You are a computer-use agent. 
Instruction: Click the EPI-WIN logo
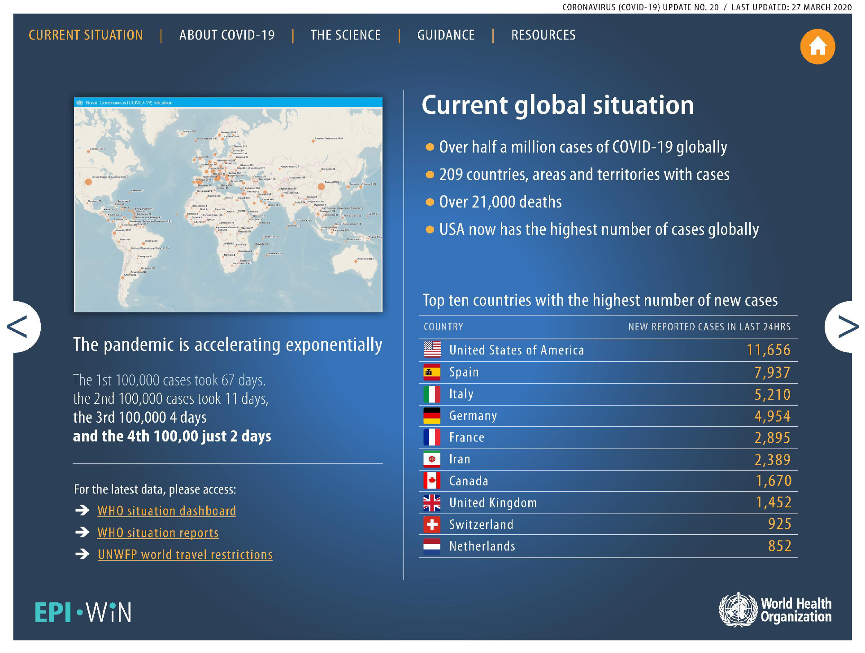point(83,612)
